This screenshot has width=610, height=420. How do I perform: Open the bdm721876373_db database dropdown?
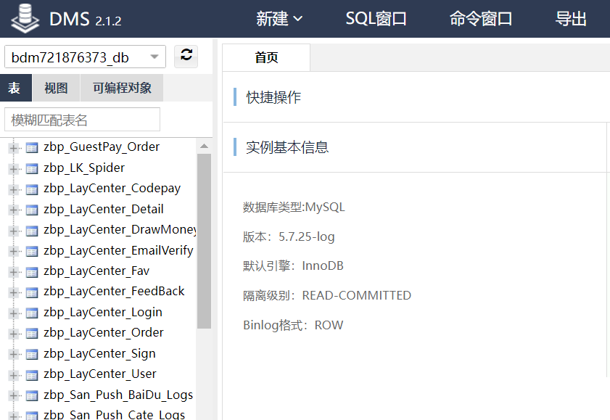tap(85, 57)
